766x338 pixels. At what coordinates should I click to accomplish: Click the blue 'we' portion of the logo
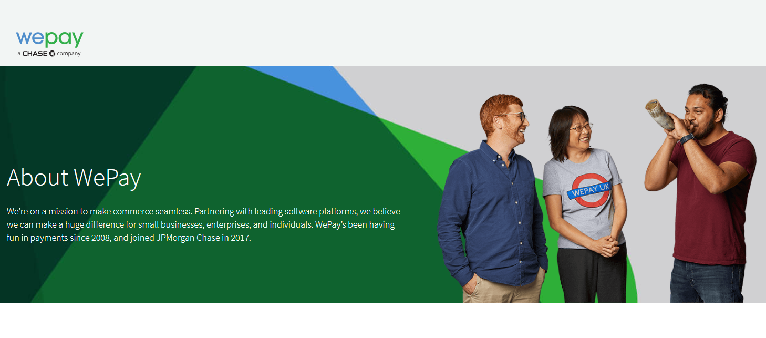29,38
